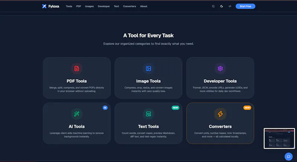Screen dimensions: 297x162
Task: Open the search magnifier icon in header
Action: coord(213,6)
